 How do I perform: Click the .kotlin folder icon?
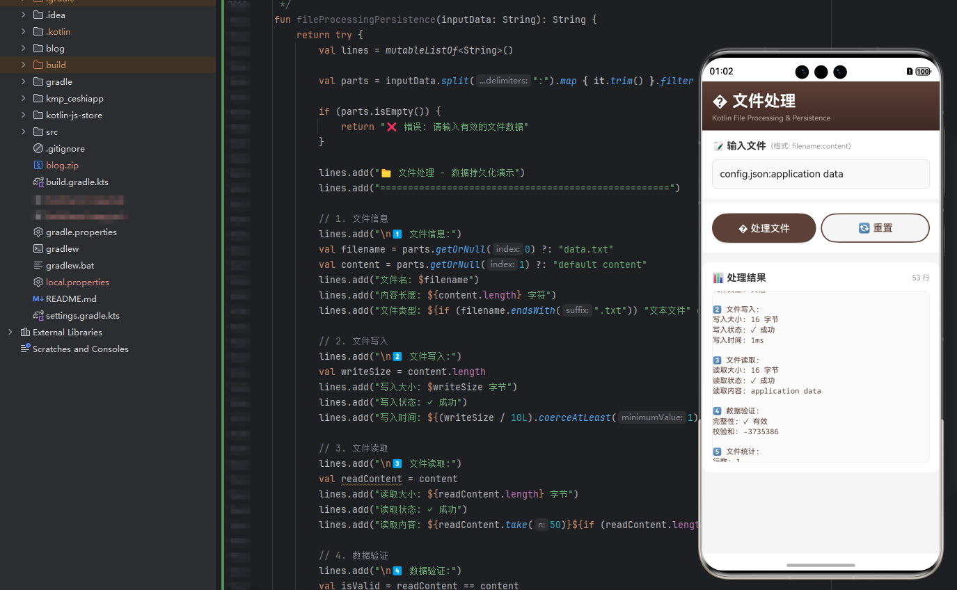pos(38,31)
